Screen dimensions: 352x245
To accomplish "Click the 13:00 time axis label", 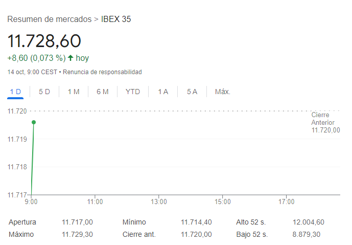I will coord(159,202).
